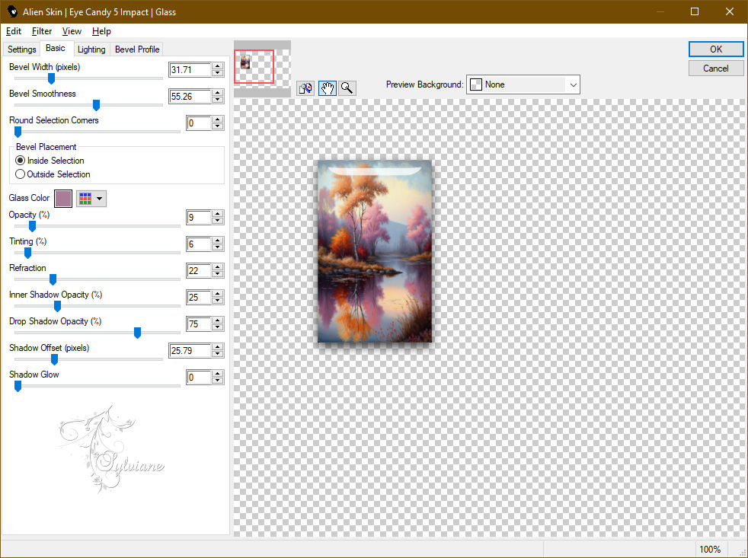Click the Refraction slider handle
This screenshot has width=748, height=558.
[53, 279]
